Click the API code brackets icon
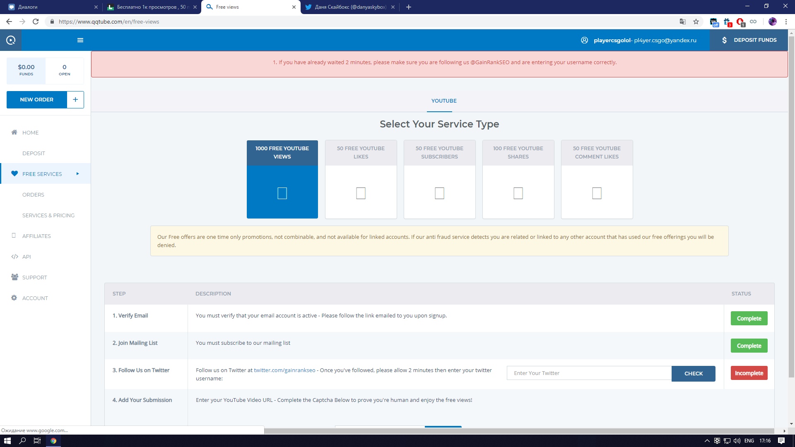 click(15, 257)
